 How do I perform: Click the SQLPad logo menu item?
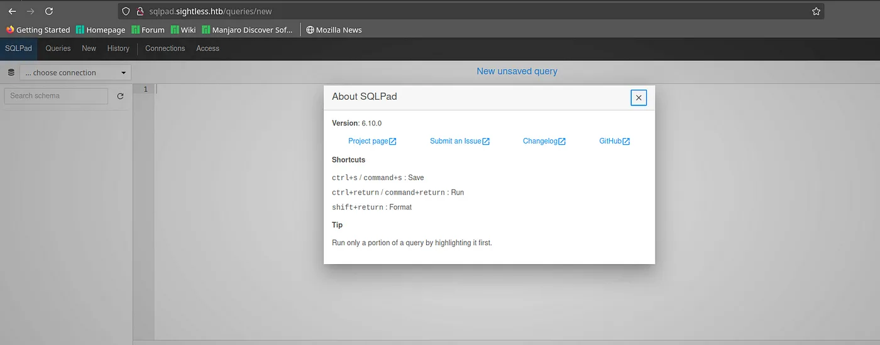pos(18,48)
